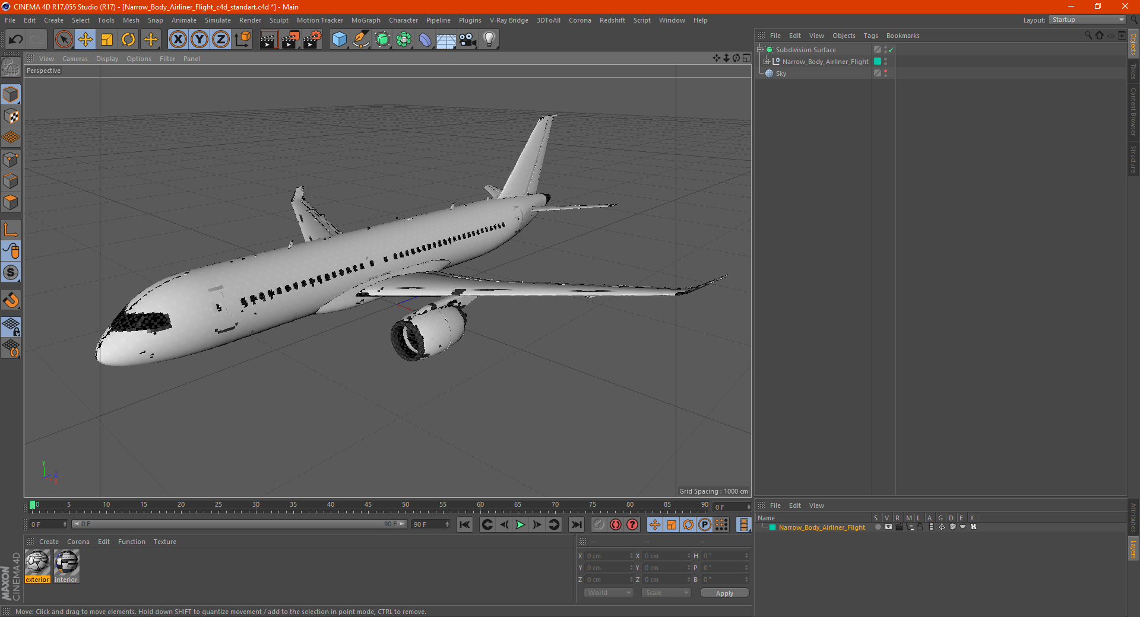Toggle X axis lock
Image resolution: width=1140 pixels, height=617 pixels.
pos(178,40)
